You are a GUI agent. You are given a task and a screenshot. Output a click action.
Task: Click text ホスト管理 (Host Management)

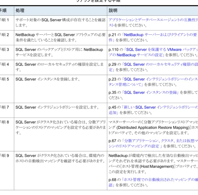point(148,166)
